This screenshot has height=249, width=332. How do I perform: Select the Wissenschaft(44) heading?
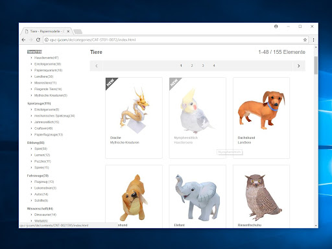click(40, 209)
